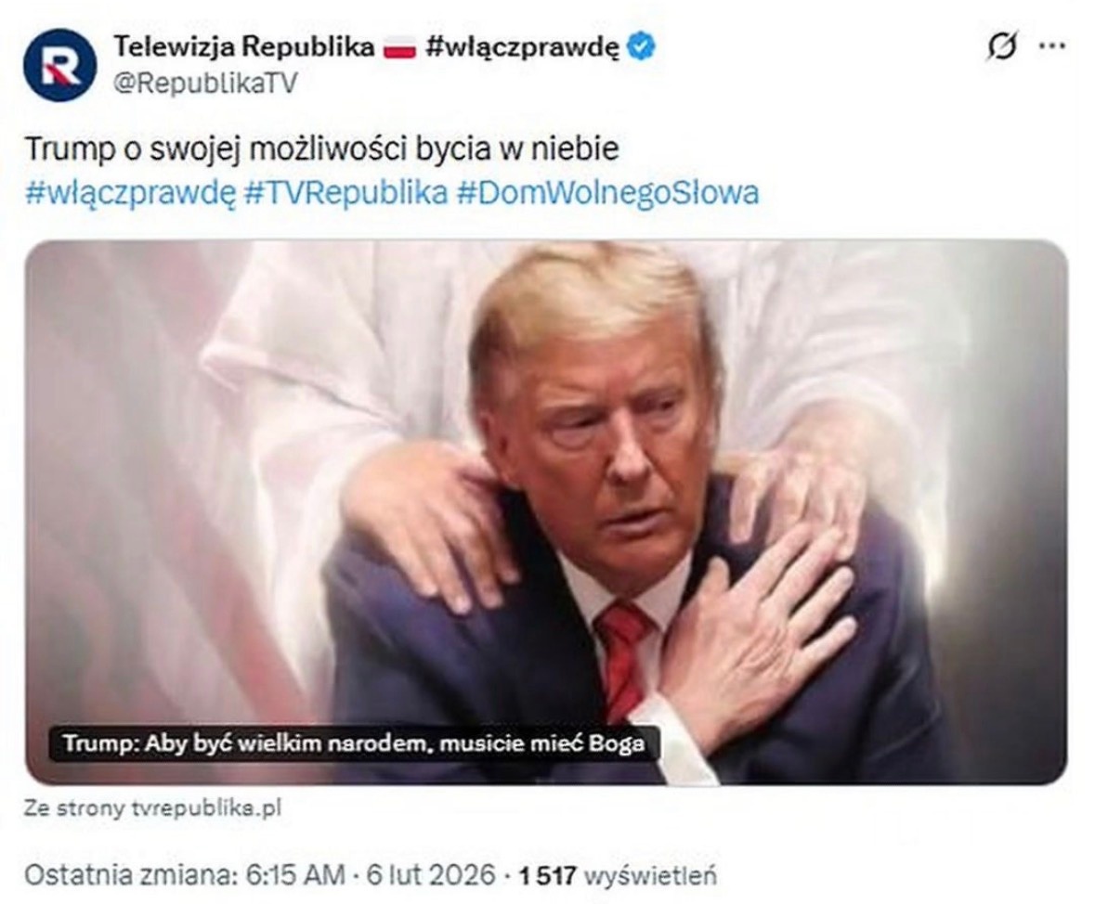The image size is (1095, 904).
Task: Open the #DomWolnegoSłowa hashtag
Action: [x=607, y=193]
